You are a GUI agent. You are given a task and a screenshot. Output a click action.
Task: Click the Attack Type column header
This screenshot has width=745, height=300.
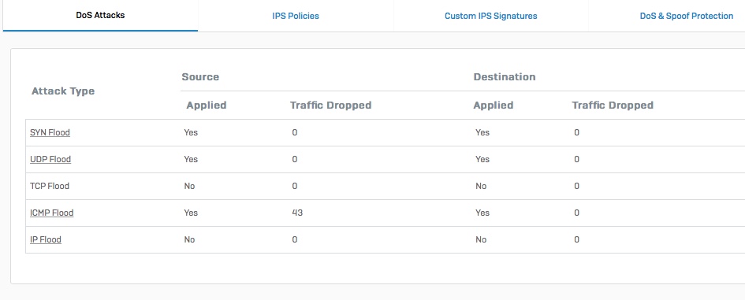[63, 91]
